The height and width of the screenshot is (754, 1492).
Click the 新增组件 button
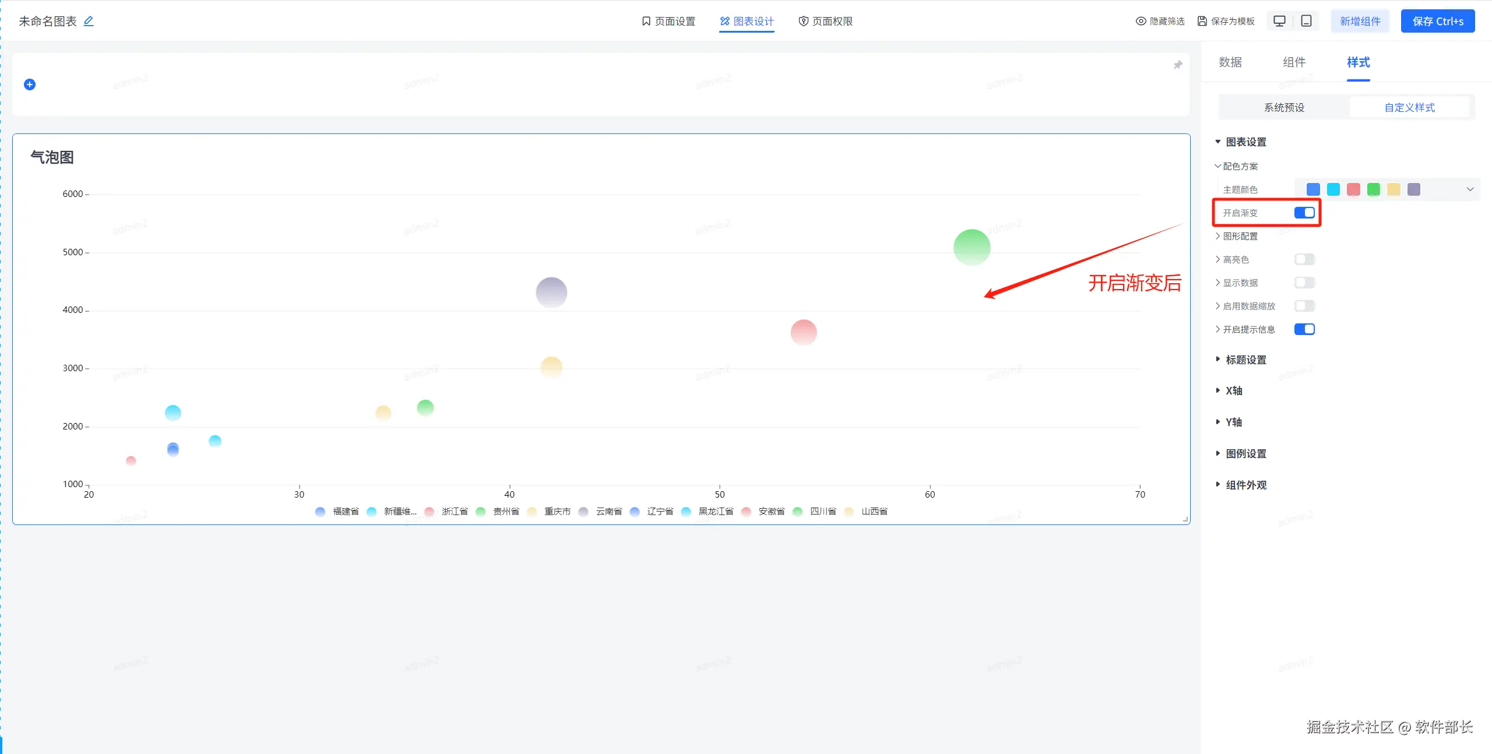tap(1360, 21)
